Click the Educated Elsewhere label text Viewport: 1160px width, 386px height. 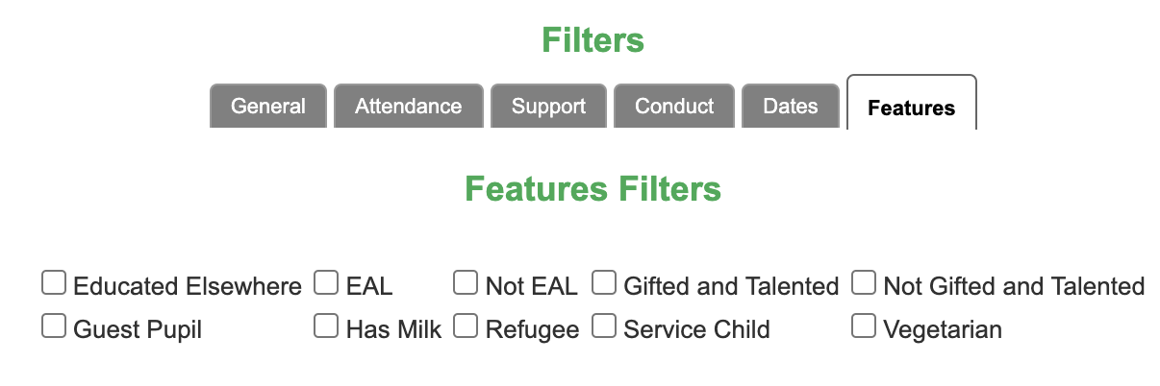click(188, 286)
